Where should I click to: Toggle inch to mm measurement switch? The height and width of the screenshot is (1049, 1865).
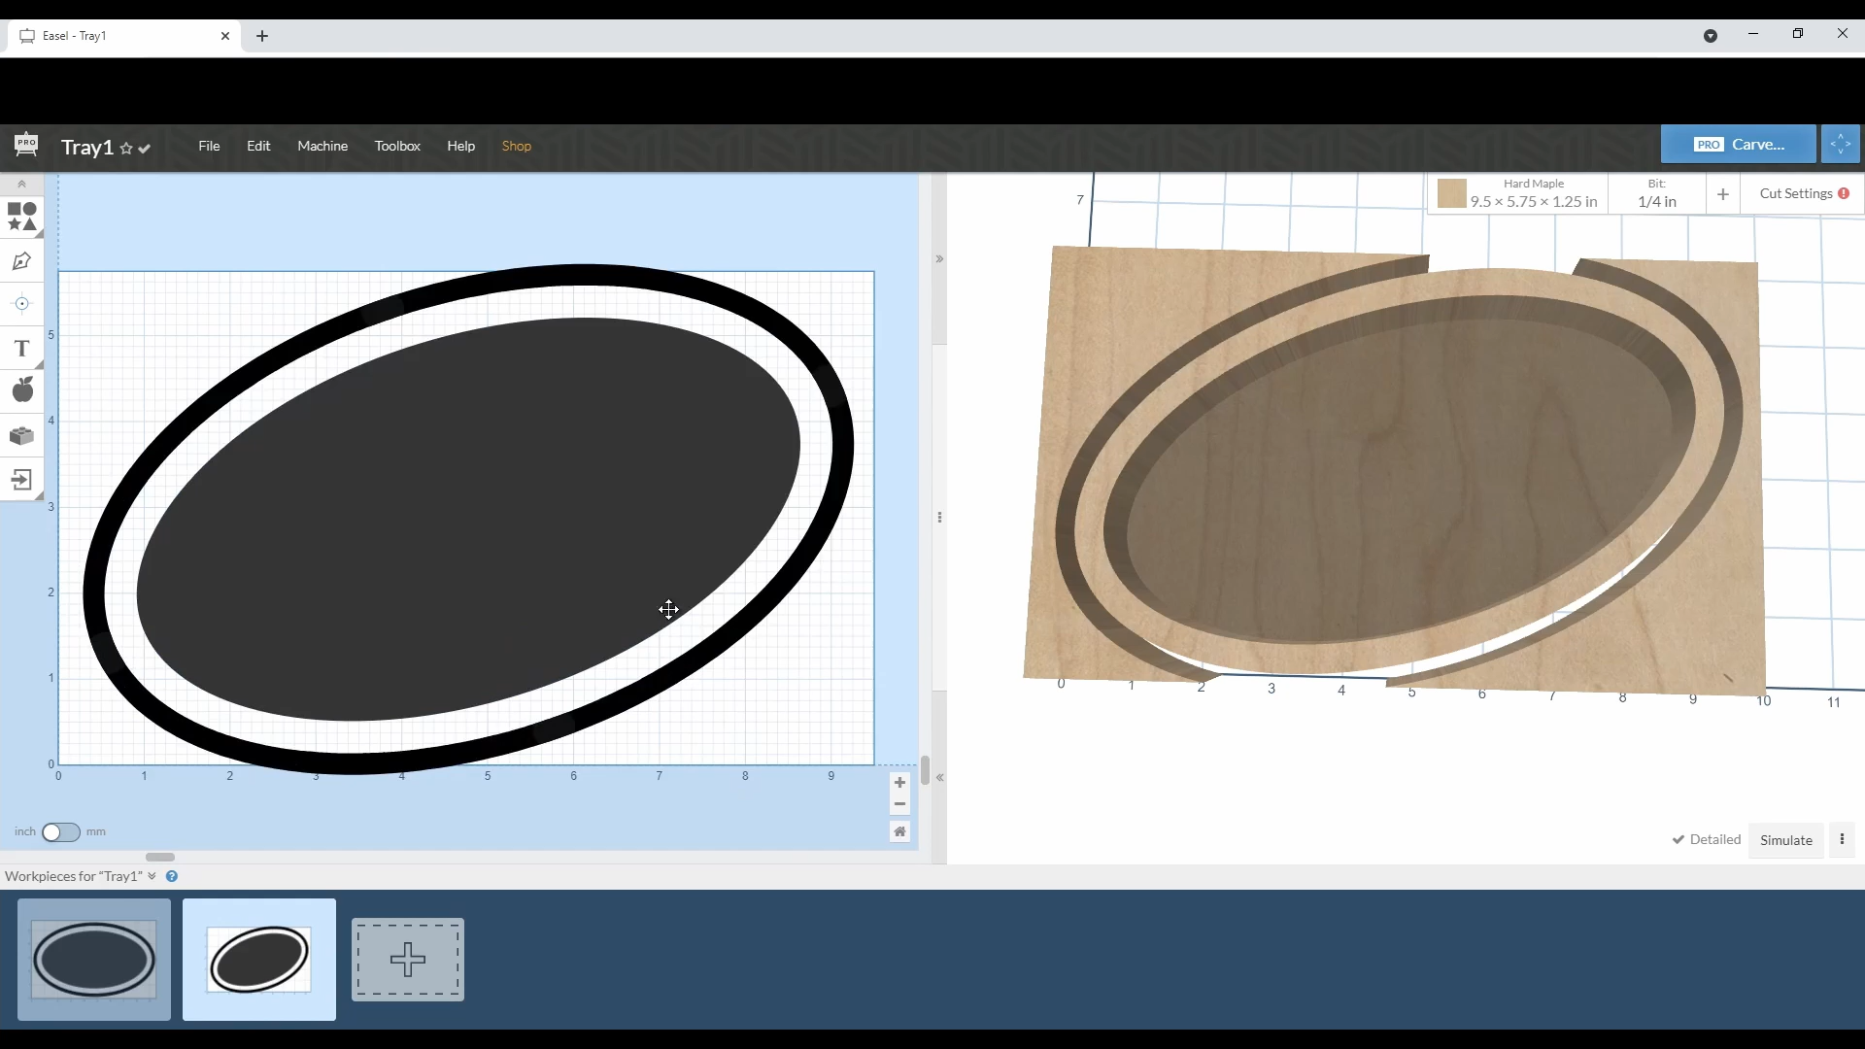point(60,831)
